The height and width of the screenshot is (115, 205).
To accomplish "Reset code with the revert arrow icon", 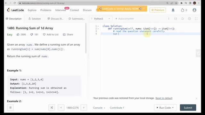I will pos(183,19).
